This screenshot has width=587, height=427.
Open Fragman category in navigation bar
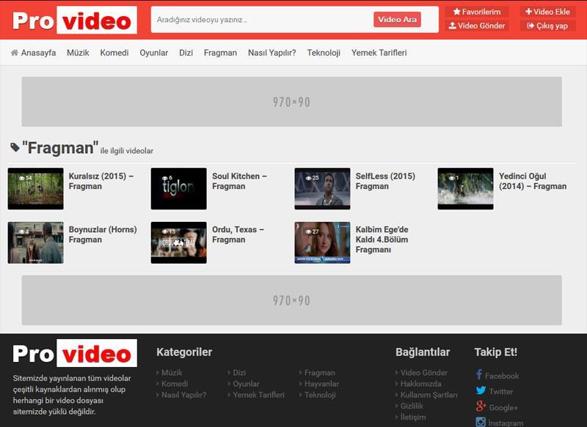pos(220,53)
